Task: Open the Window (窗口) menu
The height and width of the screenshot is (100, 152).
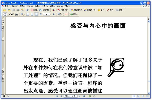Action: point(60,6)
